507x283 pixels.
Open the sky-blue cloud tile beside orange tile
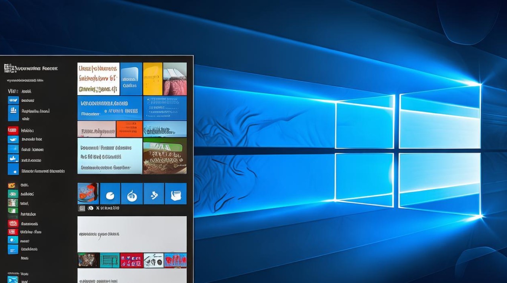pos(165,129)
